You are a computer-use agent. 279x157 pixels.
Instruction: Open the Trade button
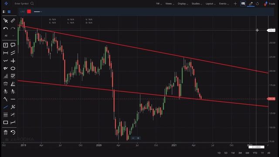coord(270,3)
